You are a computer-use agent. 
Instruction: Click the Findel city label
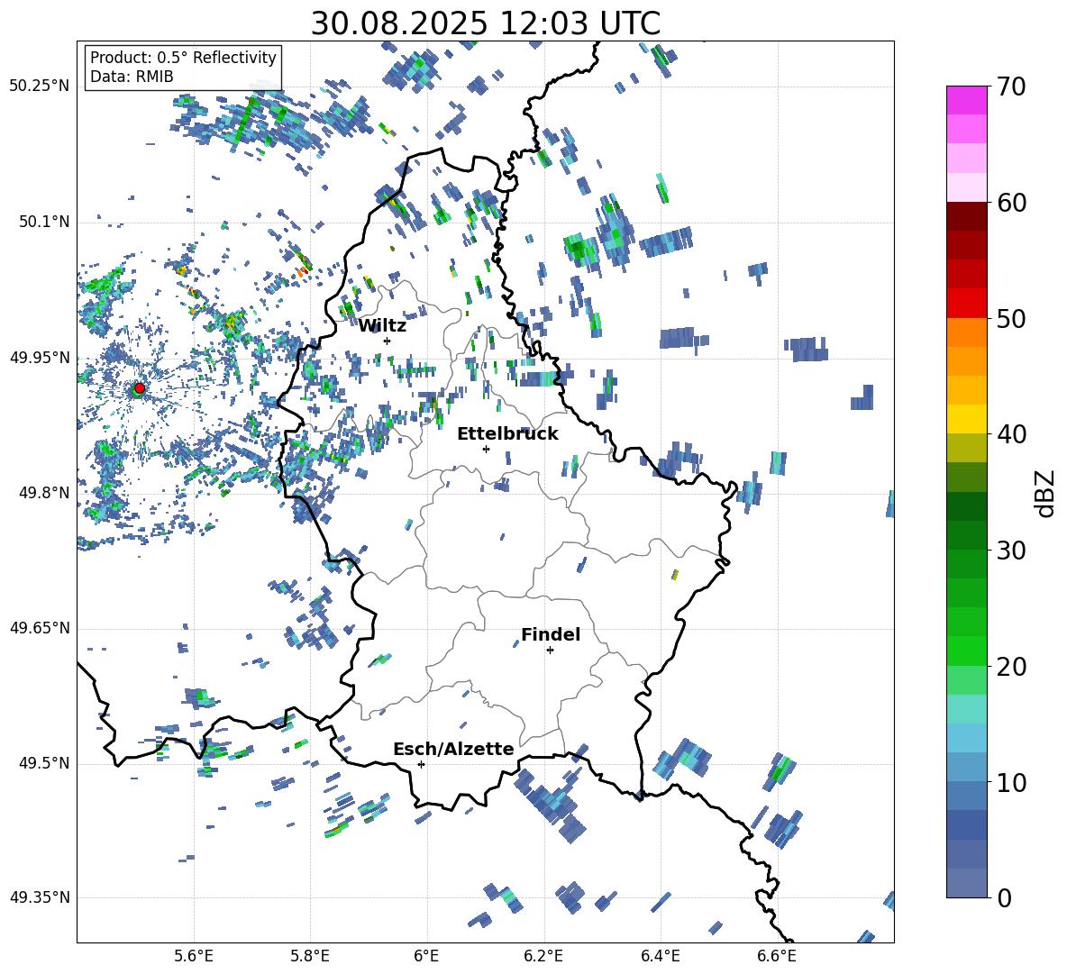pyautogui.click(x=551, y=634)
